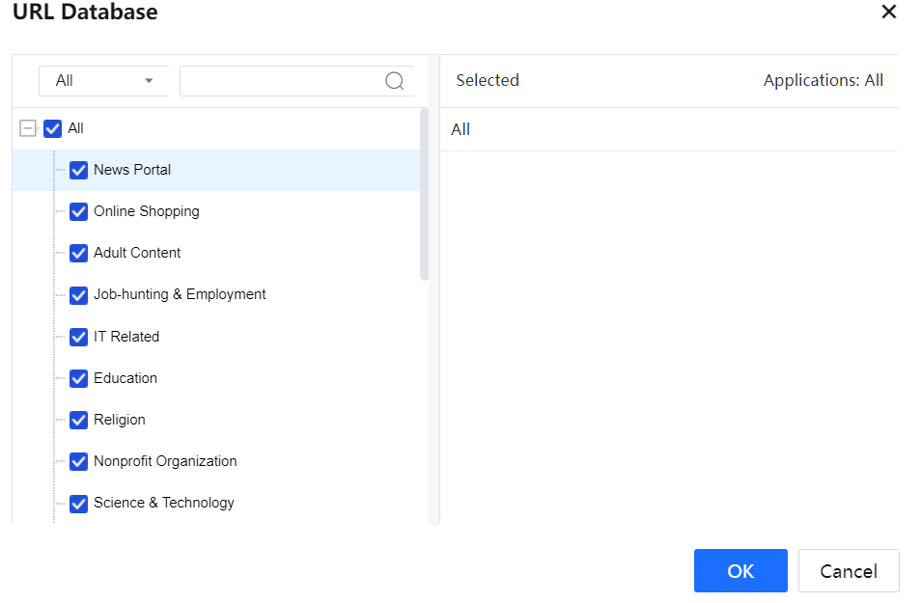
Task: Uncheck the root All checkbox
Action: 53,128
